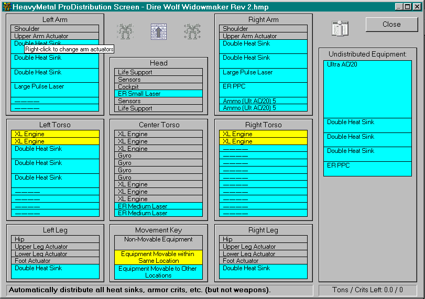
Task: Click the Hip slot in Left Leg
Action: tap(56, 239)
